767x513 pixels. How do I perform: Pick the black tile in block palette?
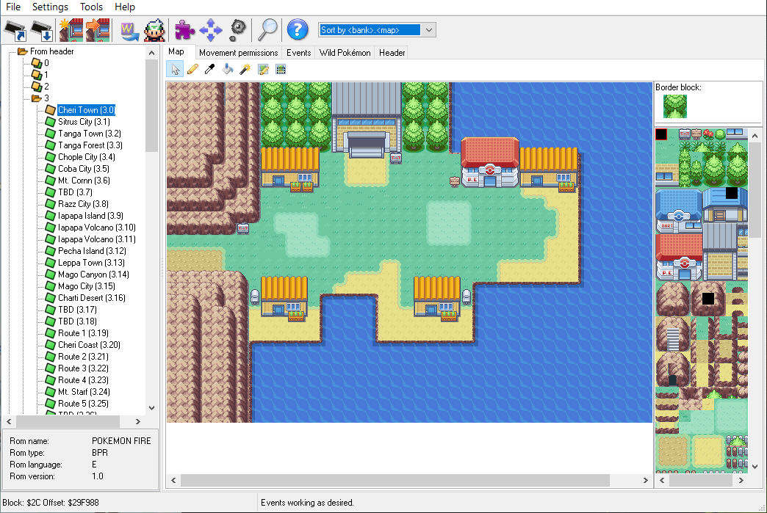pyautogui.click(x=661, y=134)
